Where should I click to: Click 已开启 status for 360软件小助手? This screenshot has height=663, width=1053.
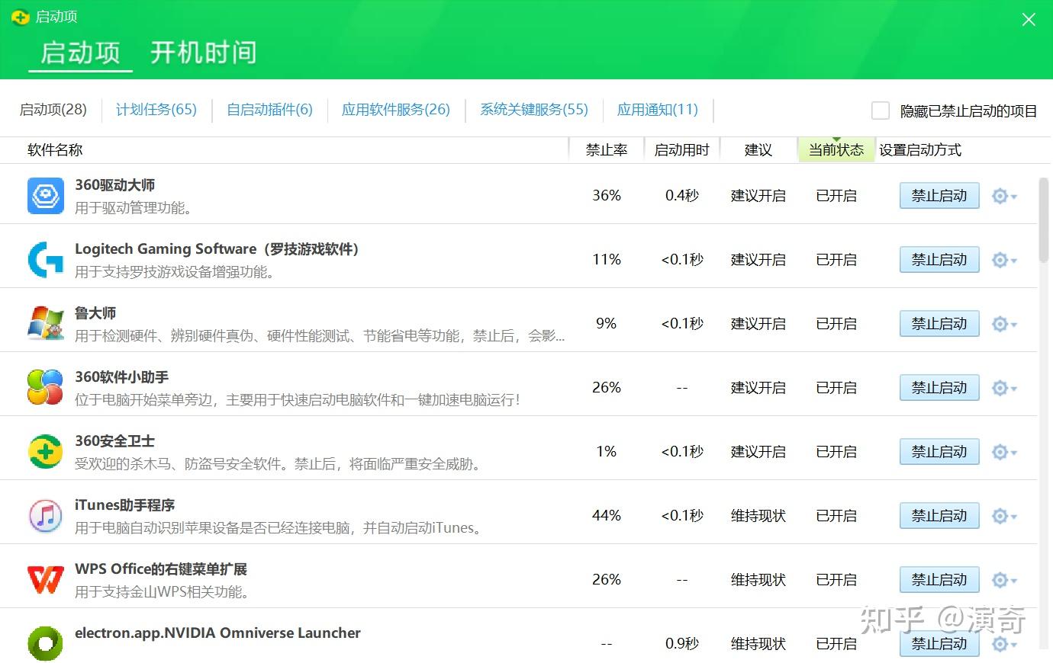coord(836,388)
